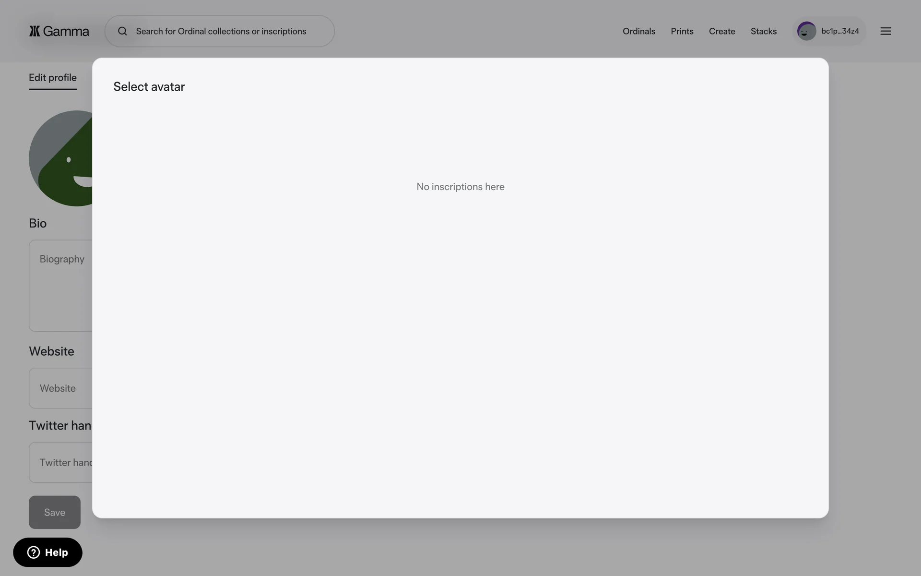Open the Help widget button
The height and width of the screenshot is (576, 921).
point(48,552)
